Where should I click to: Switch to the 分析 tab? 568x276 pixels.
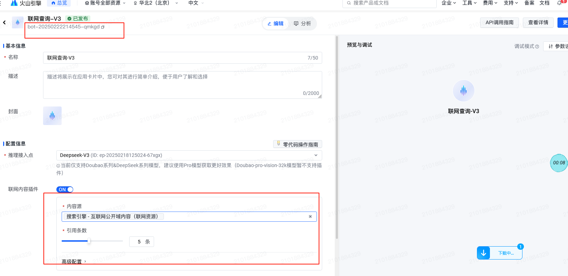[x=302, y=23]
